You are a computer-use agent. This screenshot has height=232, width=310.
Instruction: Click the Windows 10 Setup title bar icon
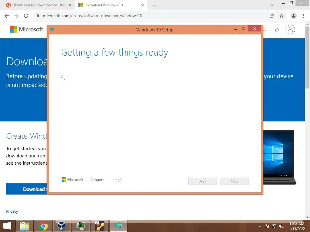coord(52,29)
